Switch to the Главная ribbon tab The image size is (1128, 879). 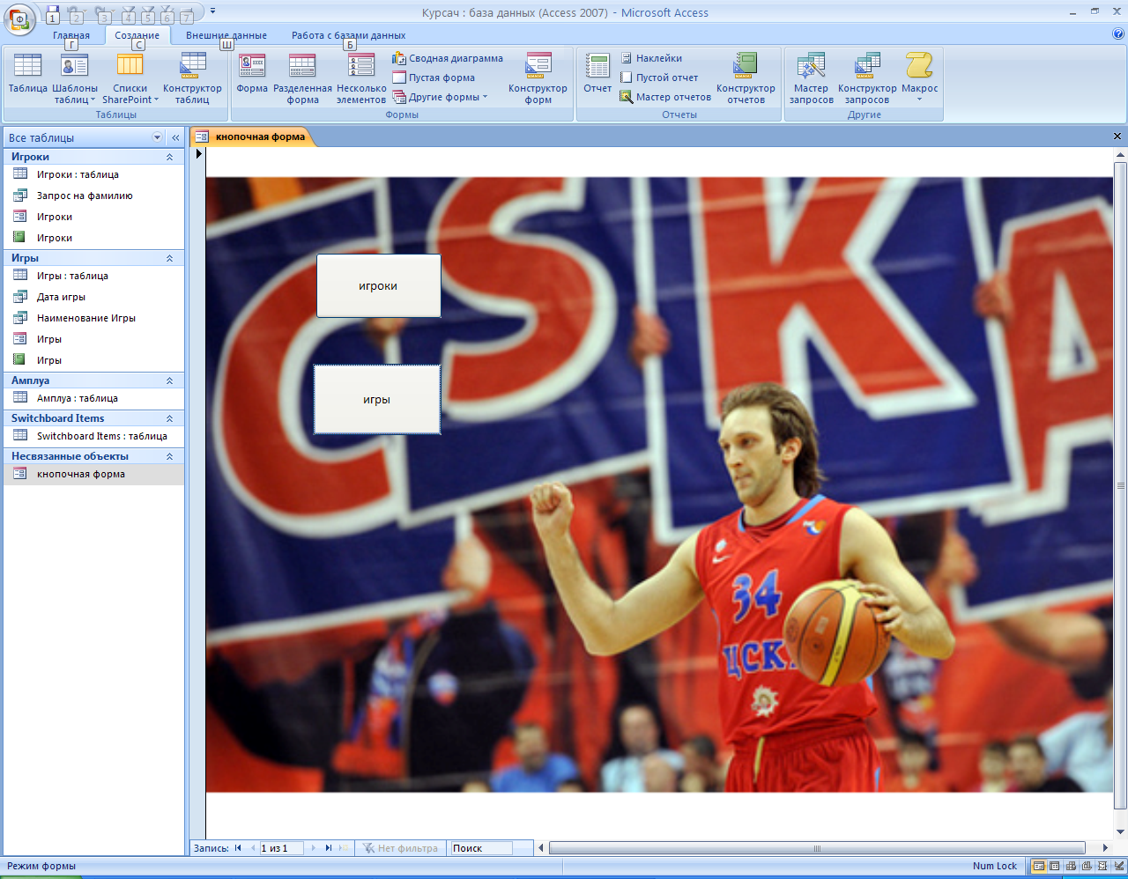pos(71,35)
